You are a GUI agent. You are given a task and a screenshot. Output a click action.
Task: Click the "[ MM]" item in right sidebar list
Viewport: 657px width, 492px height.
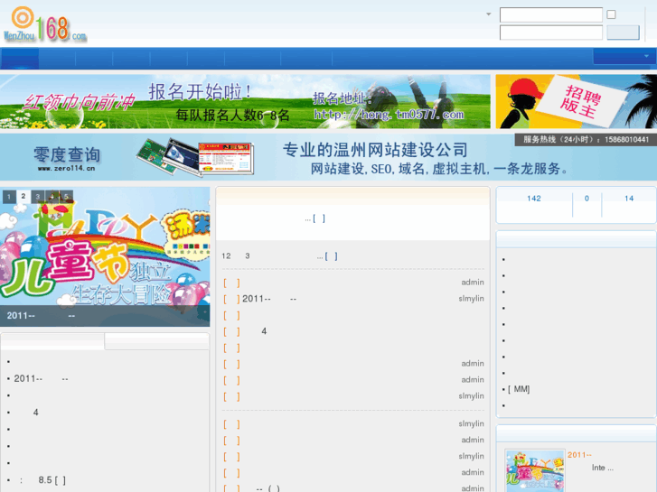[519, 389]
